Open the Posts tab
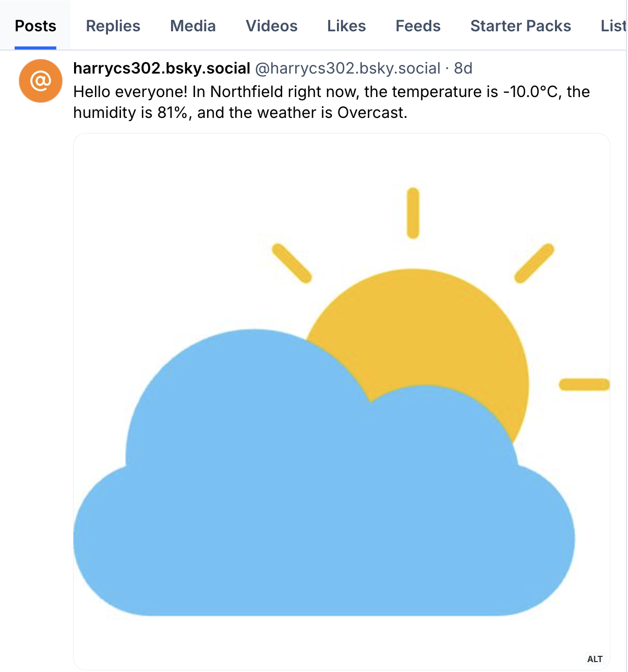The image size is (628, 672). pyautogui.click(x=34, y=26)
